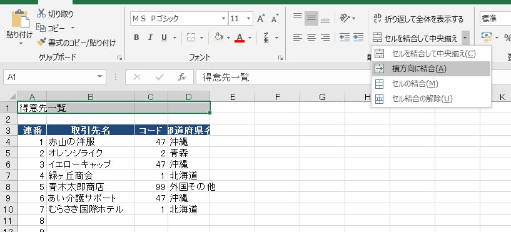
Task: Toggle Bold formatting
Action: pyautogui.click(x=136, y=38)
